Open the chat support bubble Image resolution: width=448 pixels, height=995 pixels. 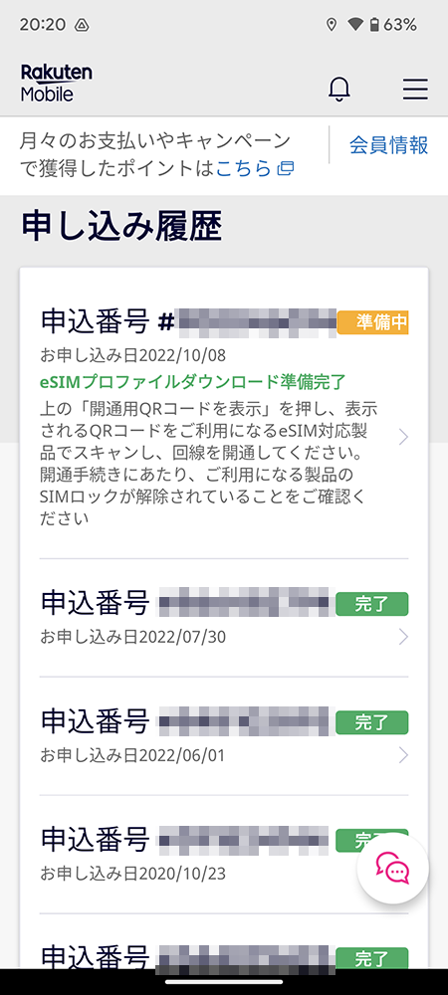coord(393,869)
